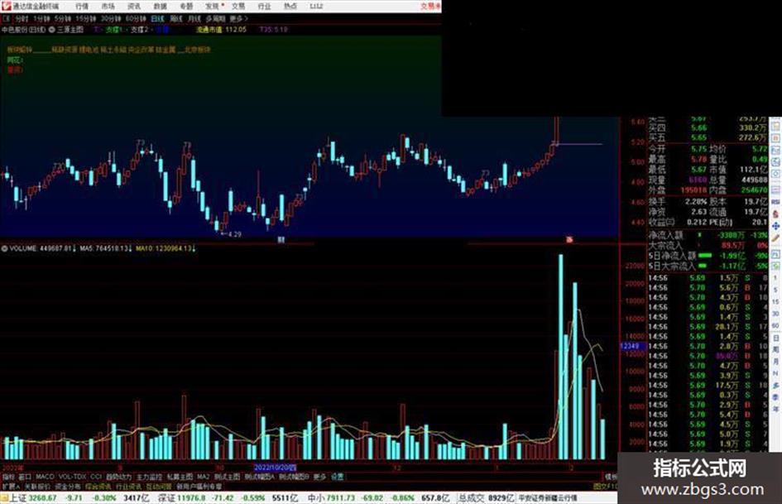Image resolution: width=782 pixels, height=504 pixels.
Task: Click the pencil drawing tool icon in sidebar
Action: point(775,238)
